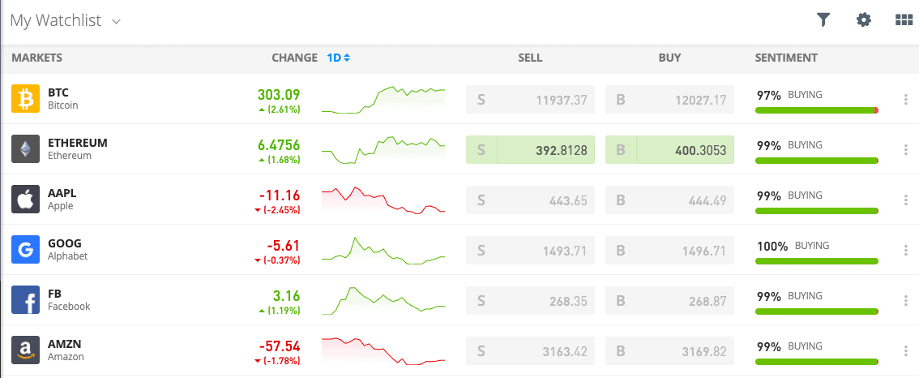Click the Apple 1D price chart
The width and height of the screenshot is (919, 378).
pyautogui.click(x=383, y=200)
